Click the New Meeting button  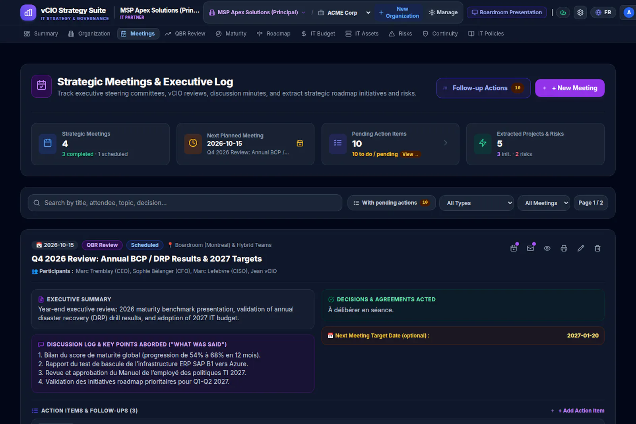570,88
